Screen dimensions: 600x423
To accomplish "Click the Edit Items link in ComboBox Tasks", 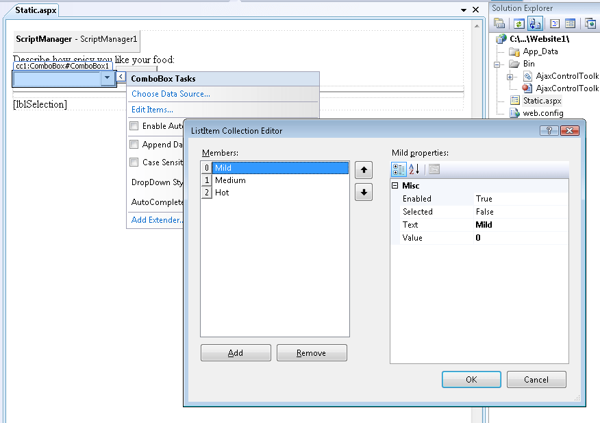I will click(x=151, y=109).
